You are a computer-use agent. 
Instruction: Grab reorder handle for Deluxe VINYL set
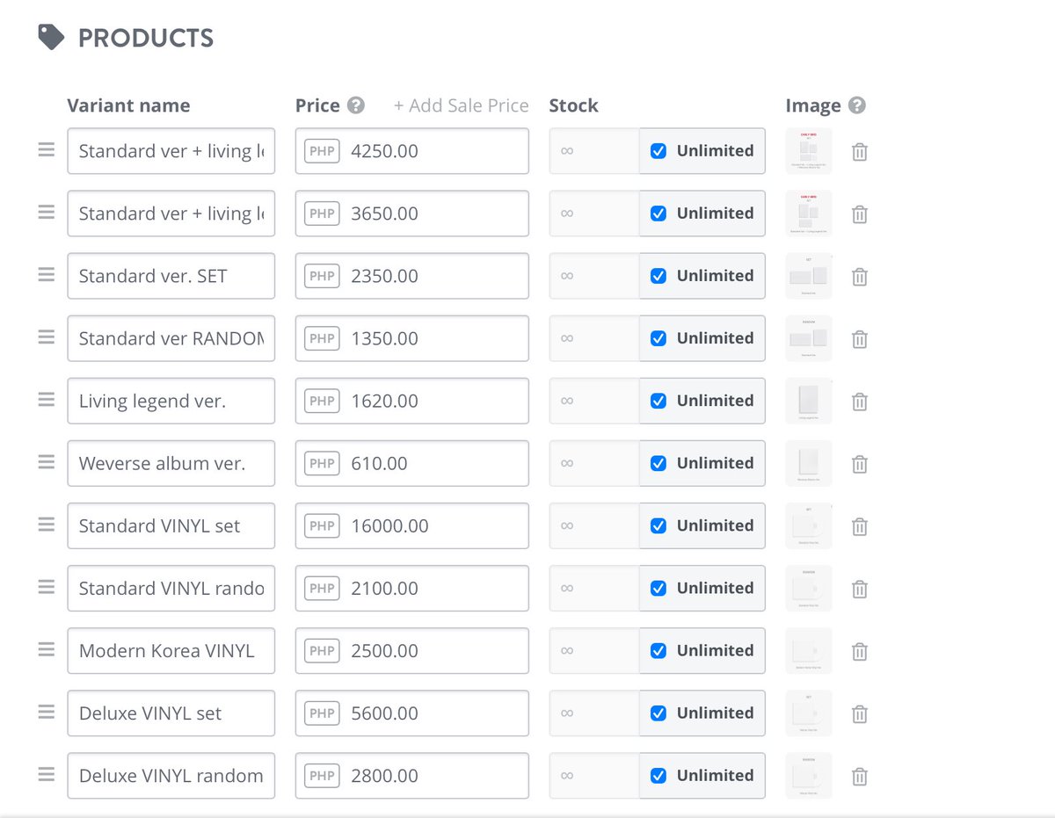(47, 713)
